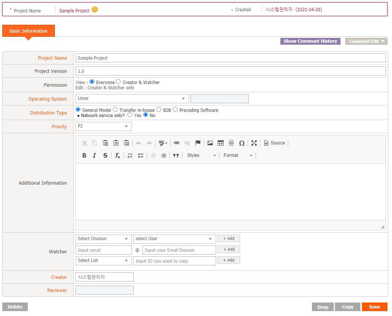Screen dimensions: 392x316
Task: Open the Select Division dropdown
Action: coord(103,239)
